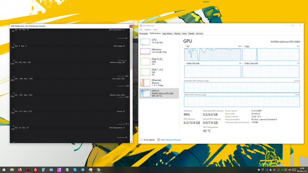Switch to the Startup tab
This screenshot has height=173, width=308.
click(x=177, y=34)
